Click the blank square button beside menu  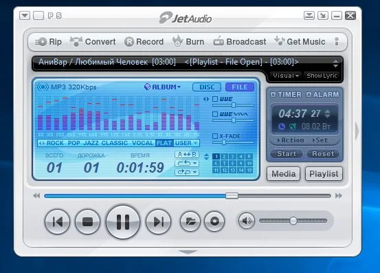pos(38,16)
